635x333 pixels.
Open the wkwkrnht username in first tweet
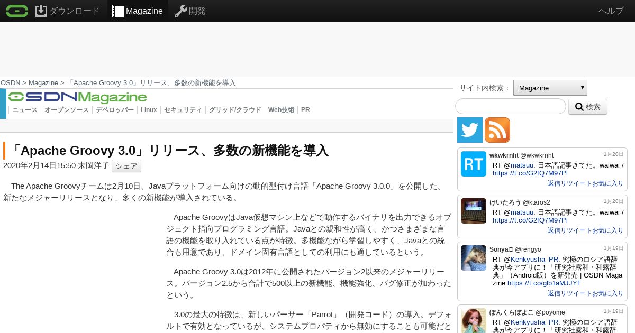pyautogui.click(x=521, y=155)
